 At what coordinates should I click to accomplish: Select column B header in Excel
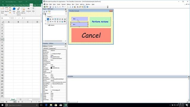pos(18,22)
